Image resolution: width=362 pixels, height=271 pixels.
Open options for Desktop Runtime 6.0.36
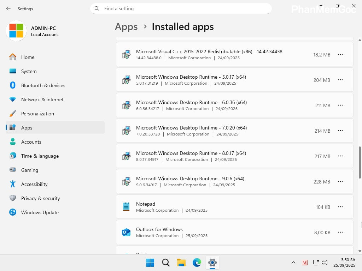[340, 105]
